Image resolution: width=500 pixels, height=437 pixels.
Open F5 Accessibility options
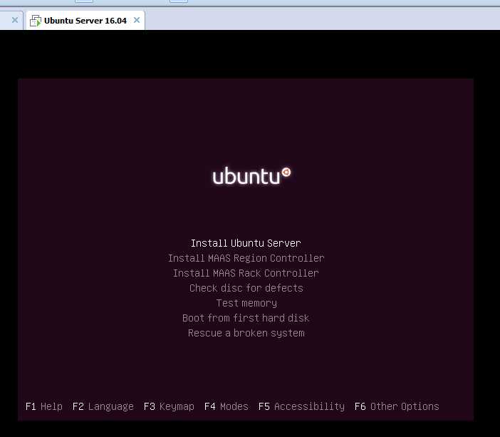pyautogui.click(x=301, y=406)
